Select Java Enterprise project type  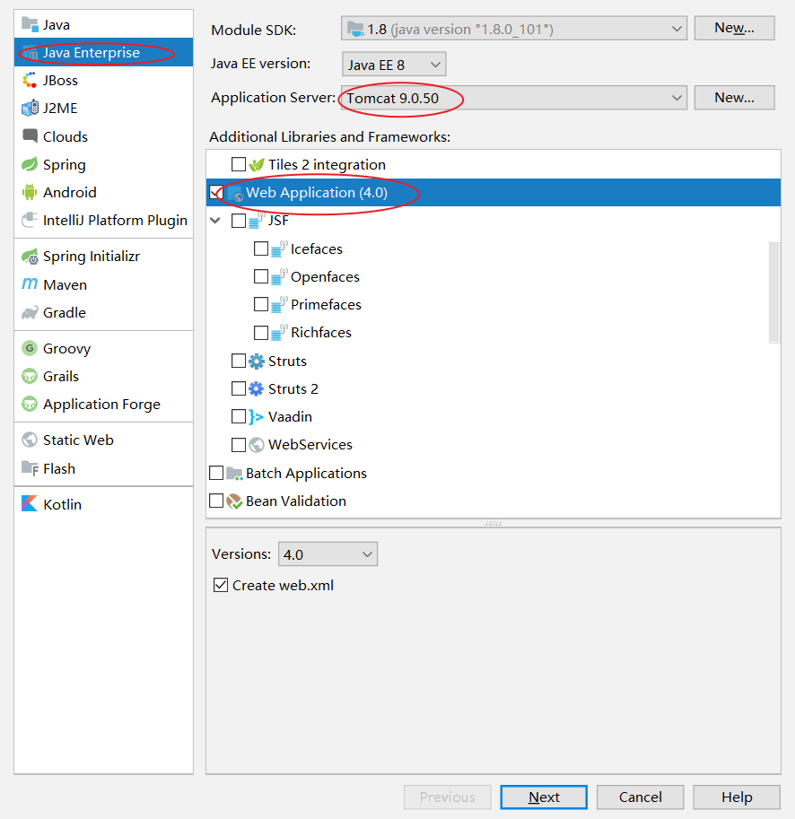[103, 52]
